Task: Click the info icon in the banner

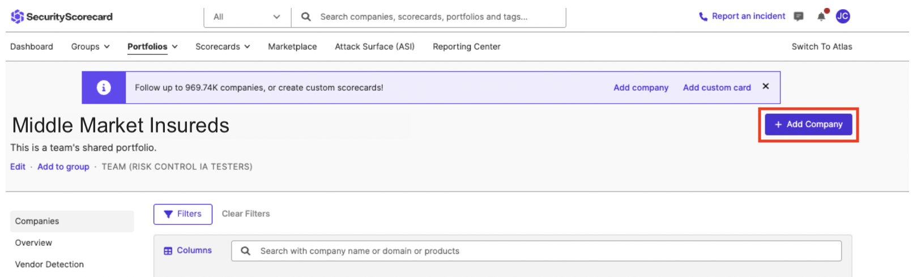Action: (x=104, y=87)
